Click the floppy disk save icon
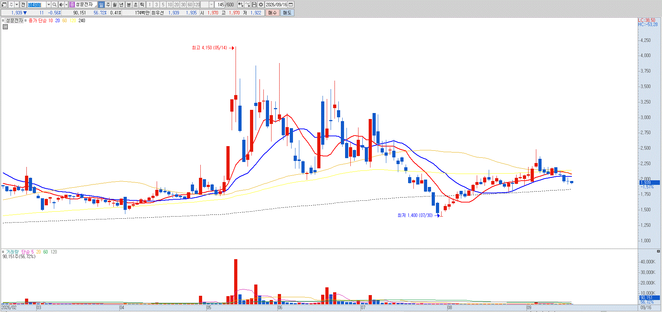This screenshot has width=662, height=312. (x=254, y=5)
